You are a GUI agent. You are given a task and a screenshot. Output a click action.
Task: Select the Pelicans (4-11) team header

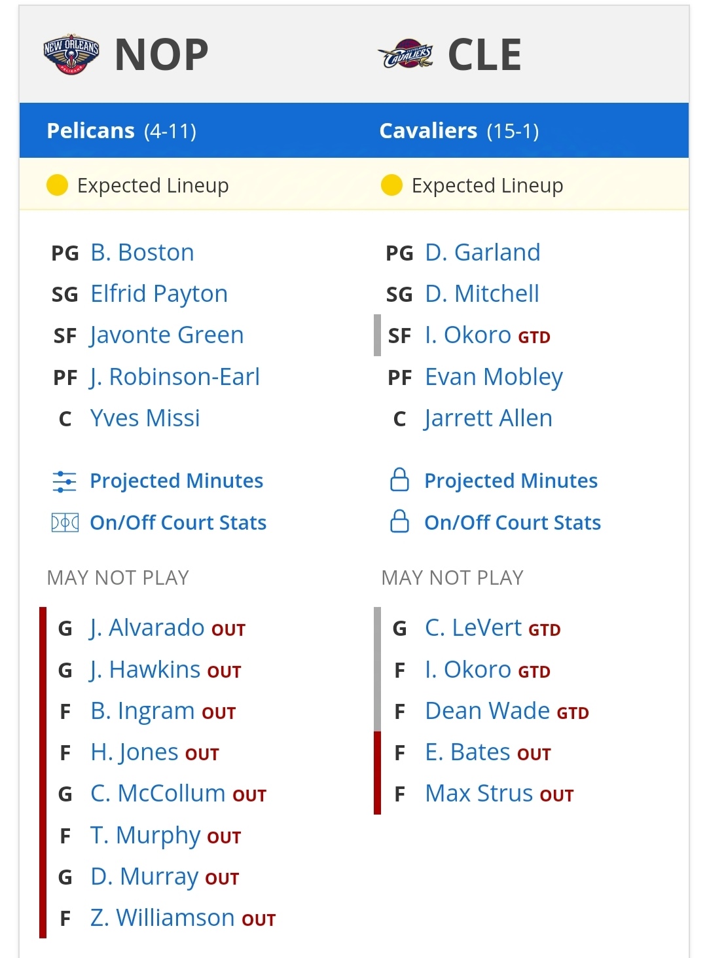[x=122, y=131]
